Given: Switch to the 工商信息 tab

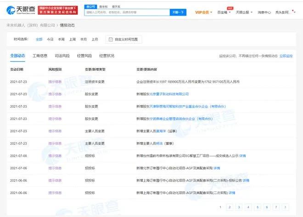Looking at the screenshot, I should (40, 56).
